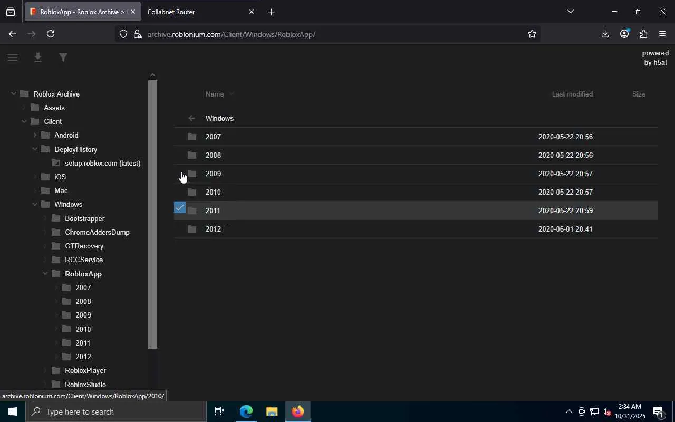This screenshot has height=422, width=675.
Task: Open a new browser tab
Action: pos(271,12)
